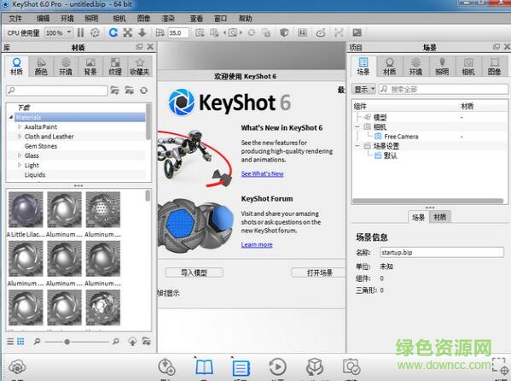The height and width of the screenshot is (381, 511).
Task: Select the lower 材质 sub-tab
Action: tap(440, 217)
